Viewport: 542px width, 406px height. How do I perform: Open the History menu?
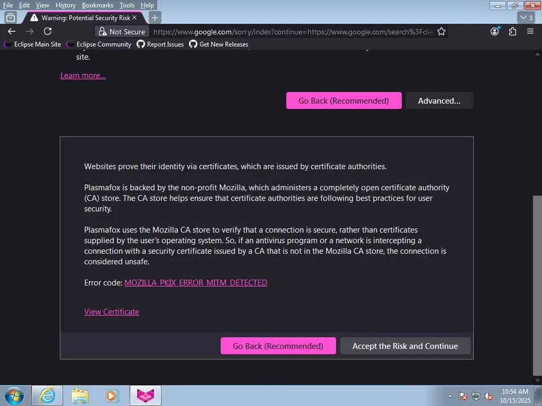(x=65, y=5)
